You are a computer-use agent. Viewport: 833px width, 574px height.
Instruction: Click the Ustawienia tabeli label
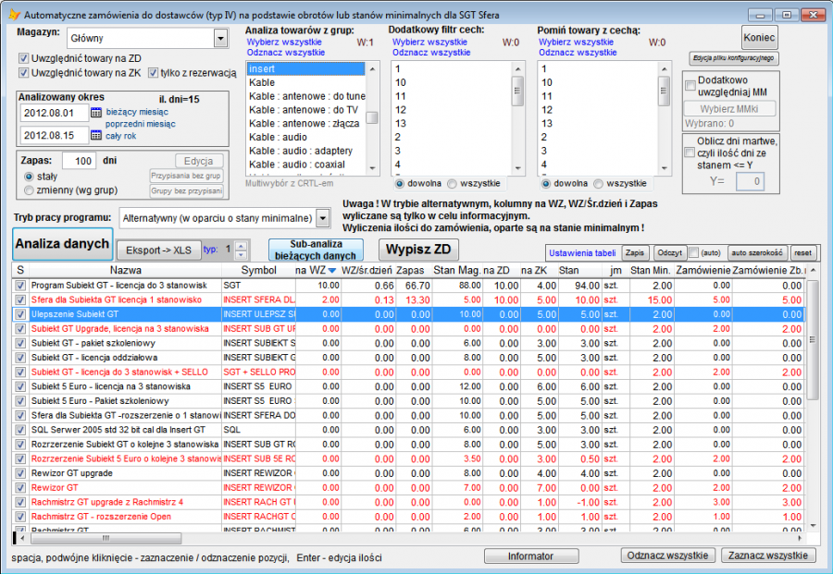[x=582, y=253]
